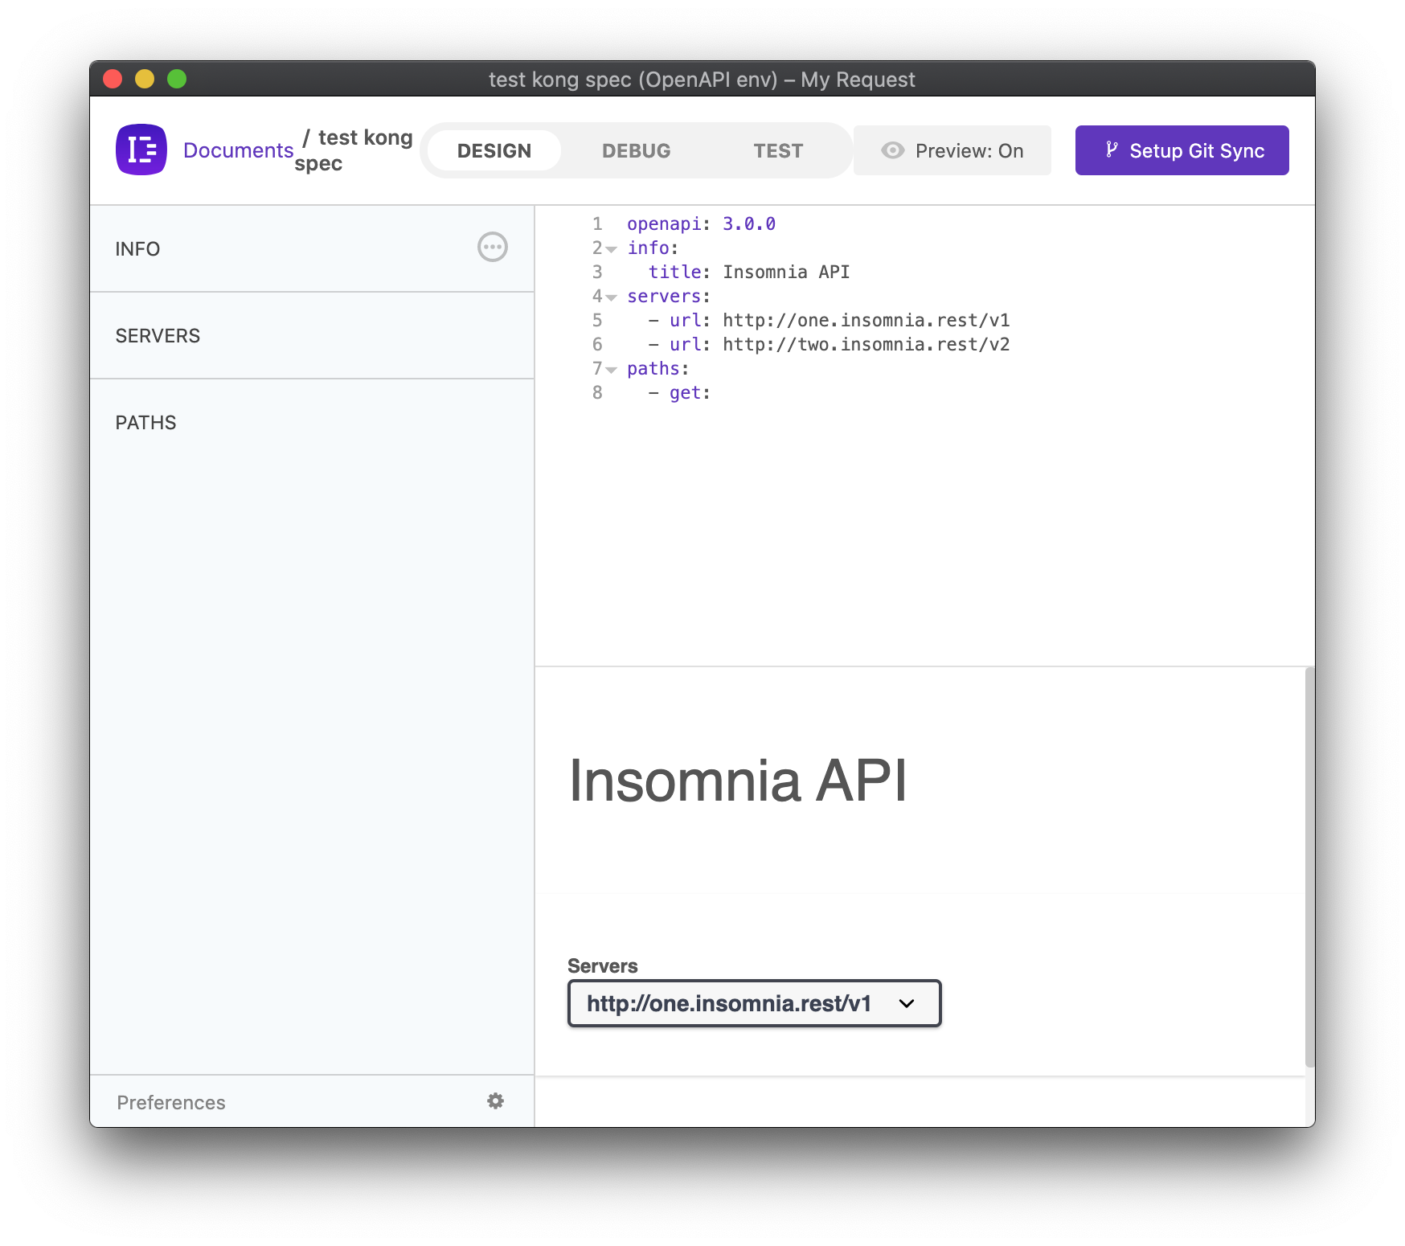1405x1246 pixels.
Task: Switch to the TEST tab
Action: pos(778,150)
